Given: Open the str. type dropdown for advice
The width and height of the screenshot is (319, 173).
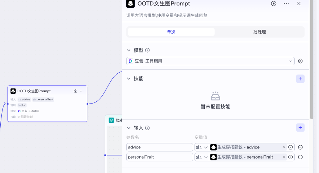Looking at the screenshot, I should point(201,147).
